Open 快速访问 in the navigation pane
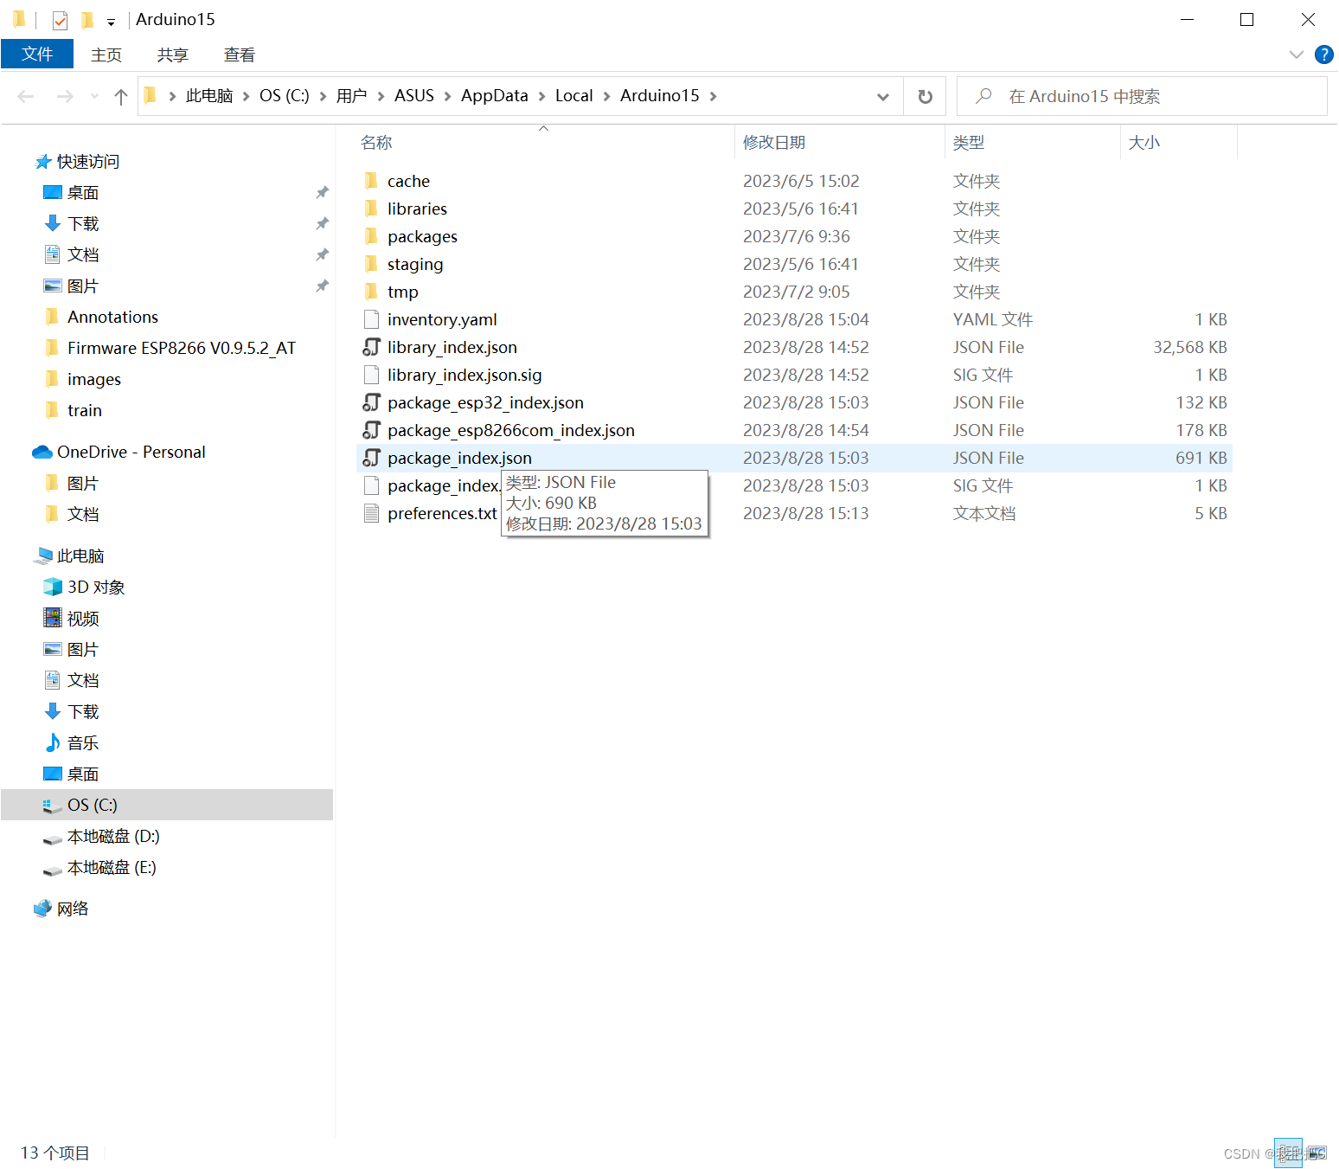The width and height of the screenshot is (1339, 1169). click(x=88, y=162)
